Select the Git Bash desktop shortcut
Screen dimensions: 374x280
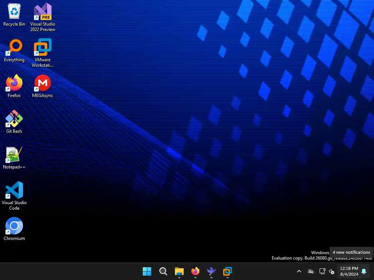pyautogui.click(x=14, y=122)
